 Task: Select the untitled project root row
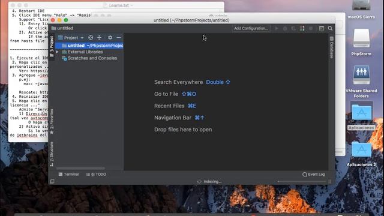[x=89, y=46]
